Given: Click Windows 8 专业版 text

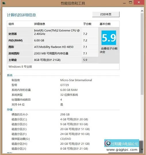Looking at the screenshot, I should tap(20, 67).
